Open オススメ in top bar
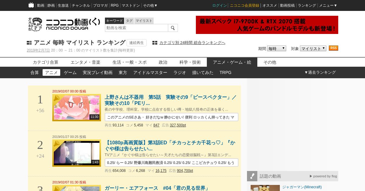Image resolution: width=365 pixels, height=191 pixels. pos(270,5)
